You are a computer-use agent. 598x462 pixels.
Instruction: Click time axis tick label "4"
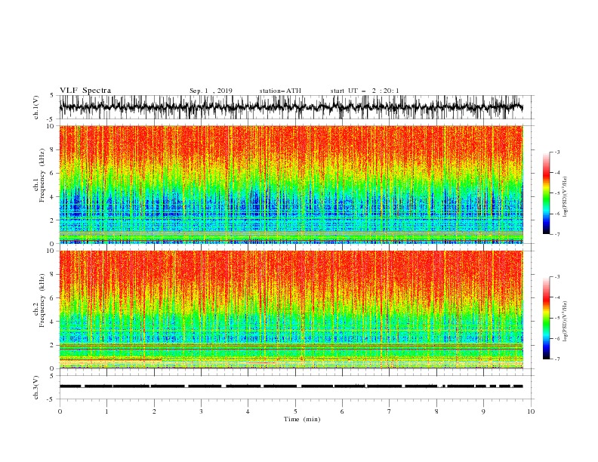click(248, 411)
